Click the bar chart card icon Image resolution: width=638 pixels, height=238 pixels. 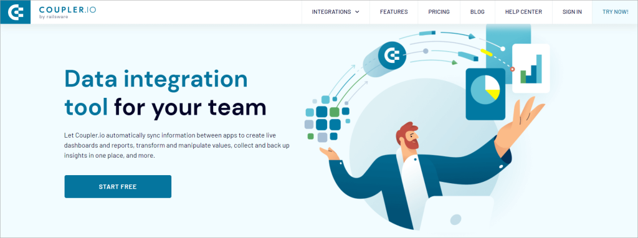[531, 69]
